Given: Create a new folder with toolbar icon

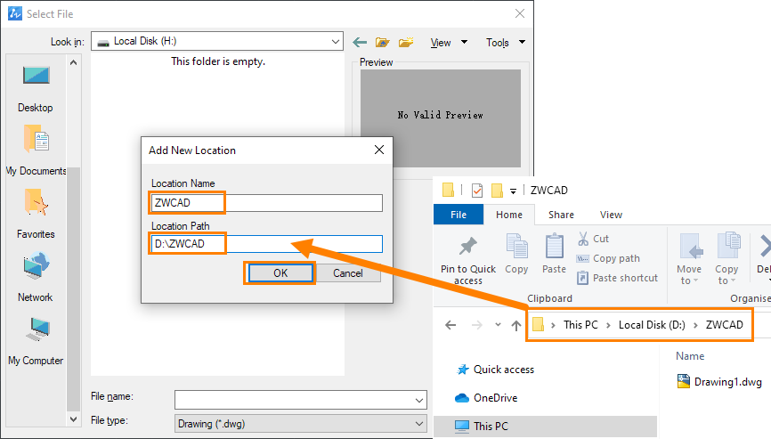Looking at the screenshot, I should tap(406, 42).
